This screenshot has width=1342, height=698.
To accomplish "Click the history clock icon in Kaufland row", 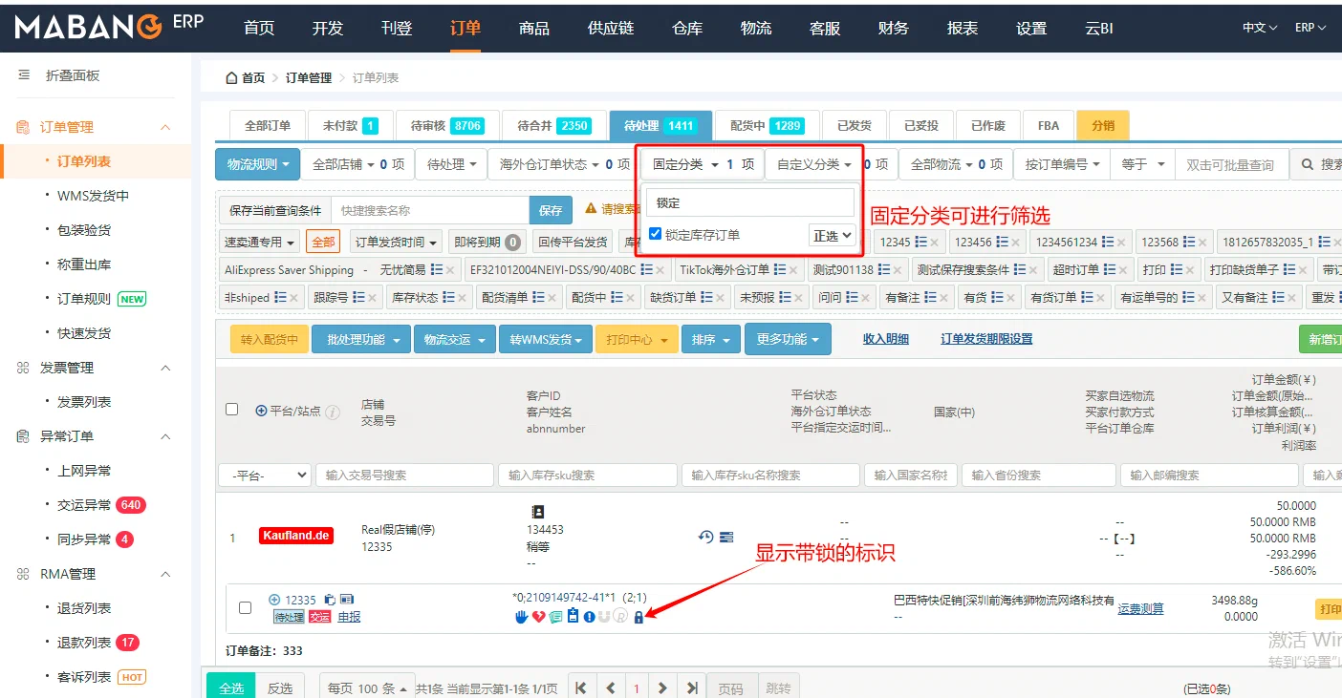I will click(x=706, y=537).
